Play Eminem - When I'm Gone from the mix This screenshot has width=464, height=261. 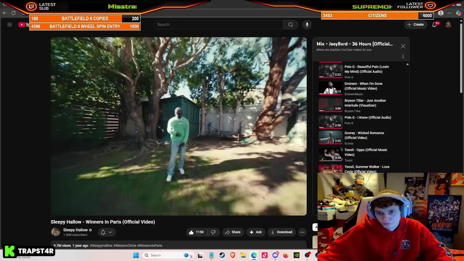coord(362,88)
